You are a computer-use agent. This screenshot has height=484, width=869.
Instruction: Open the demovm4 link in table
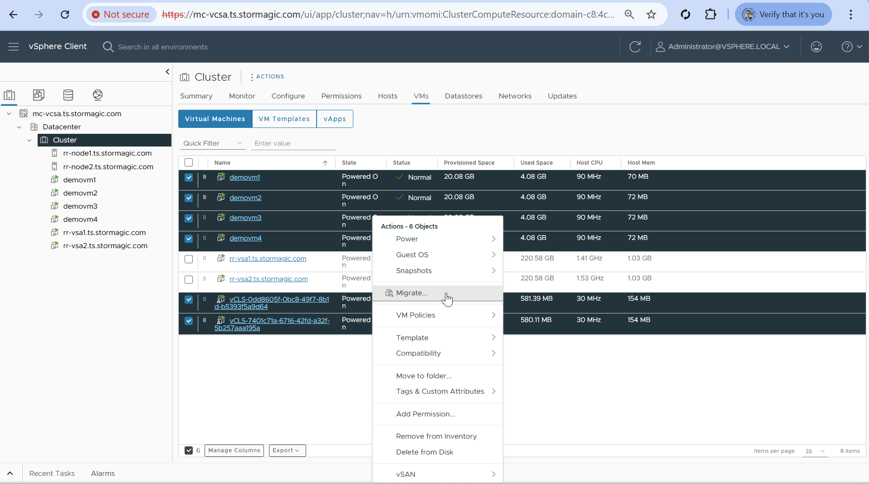245,238
